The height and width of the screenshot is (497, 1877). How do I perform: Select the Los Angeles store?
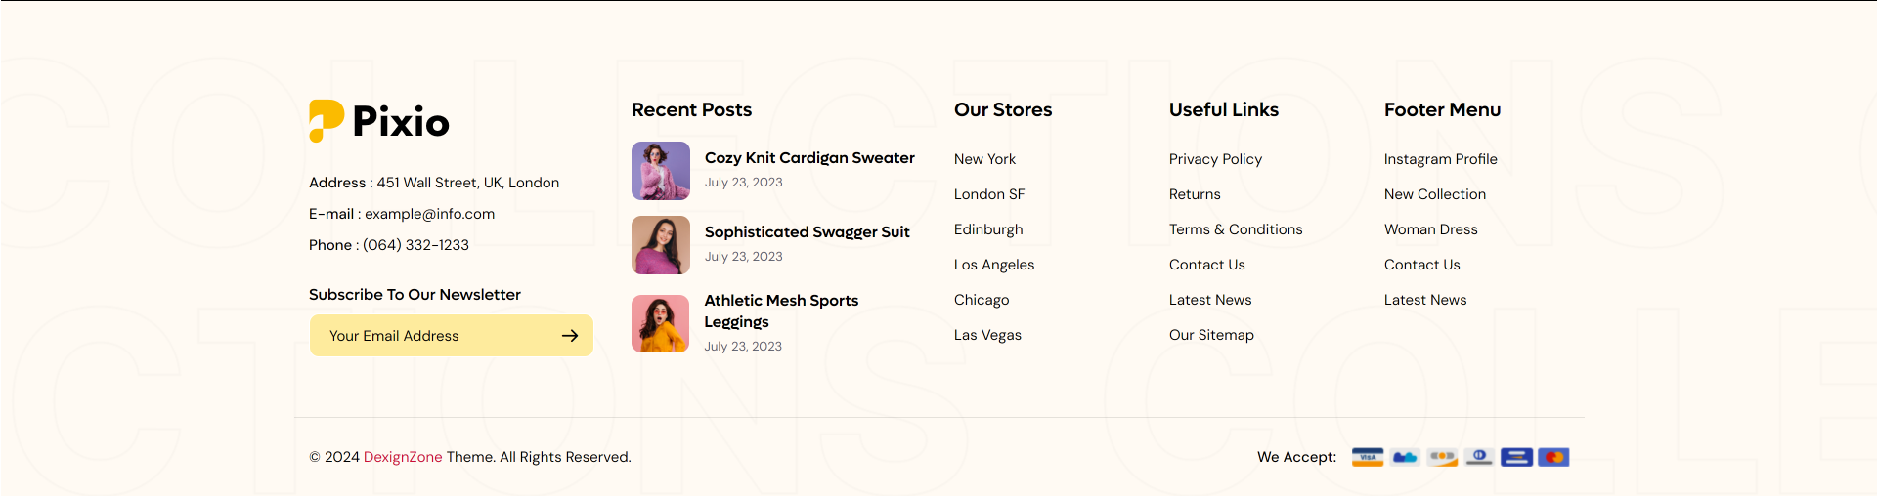coord(994,265)
